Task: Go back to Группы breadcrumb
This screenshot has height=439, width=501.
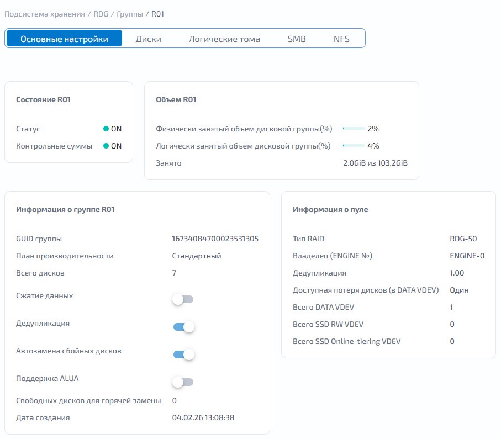Action: pos(130,14)
